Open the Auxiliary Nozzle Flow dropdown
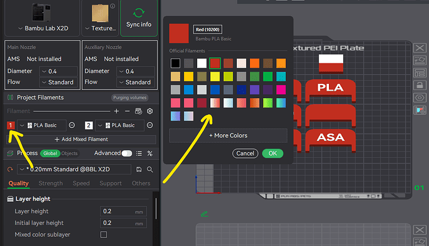The height and width of the screenshot is (246, 429). 136,82
